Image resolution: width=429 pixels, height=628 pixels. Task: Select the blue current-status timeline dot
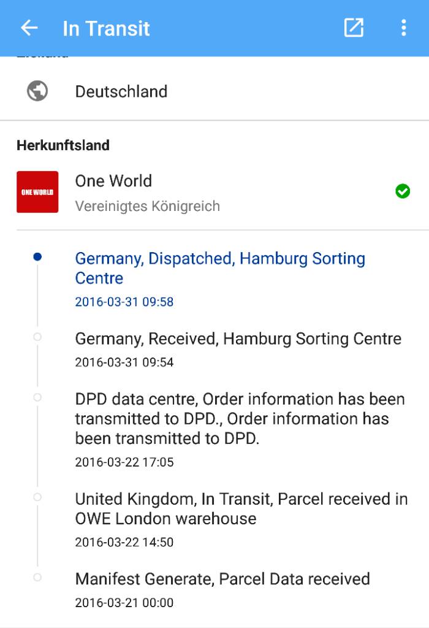tap(37, 258)
